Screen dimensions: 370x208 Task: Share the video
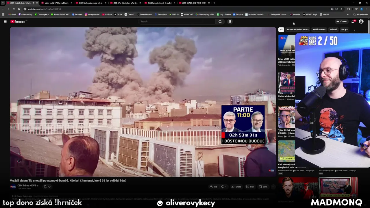pos(236,187)
